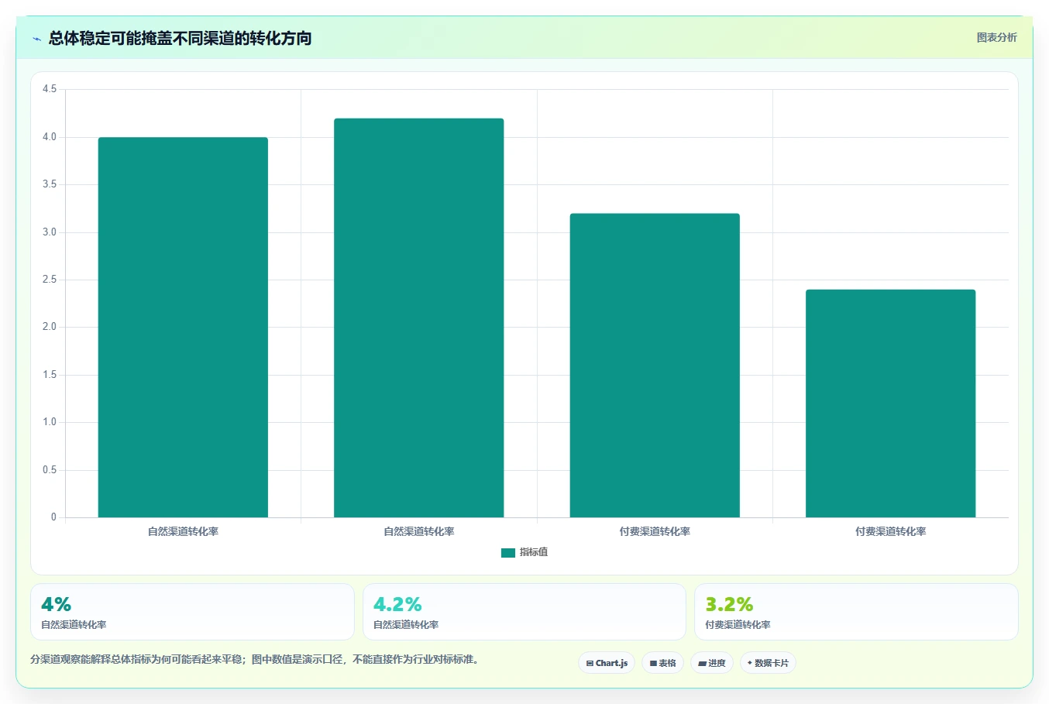The image size is (1049, 704).
Task: Click the 4.5 y-axis tick label
Action: pos(50,89)
